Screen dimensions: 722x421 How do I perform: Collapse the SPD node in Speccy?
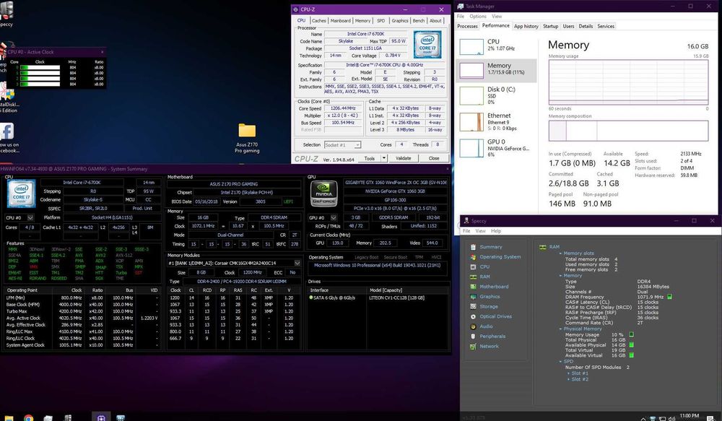click(560, 362)
